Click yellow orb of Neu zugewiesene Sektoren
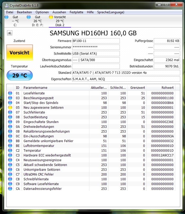Screen dimensions: 185x214 point(10,107)
